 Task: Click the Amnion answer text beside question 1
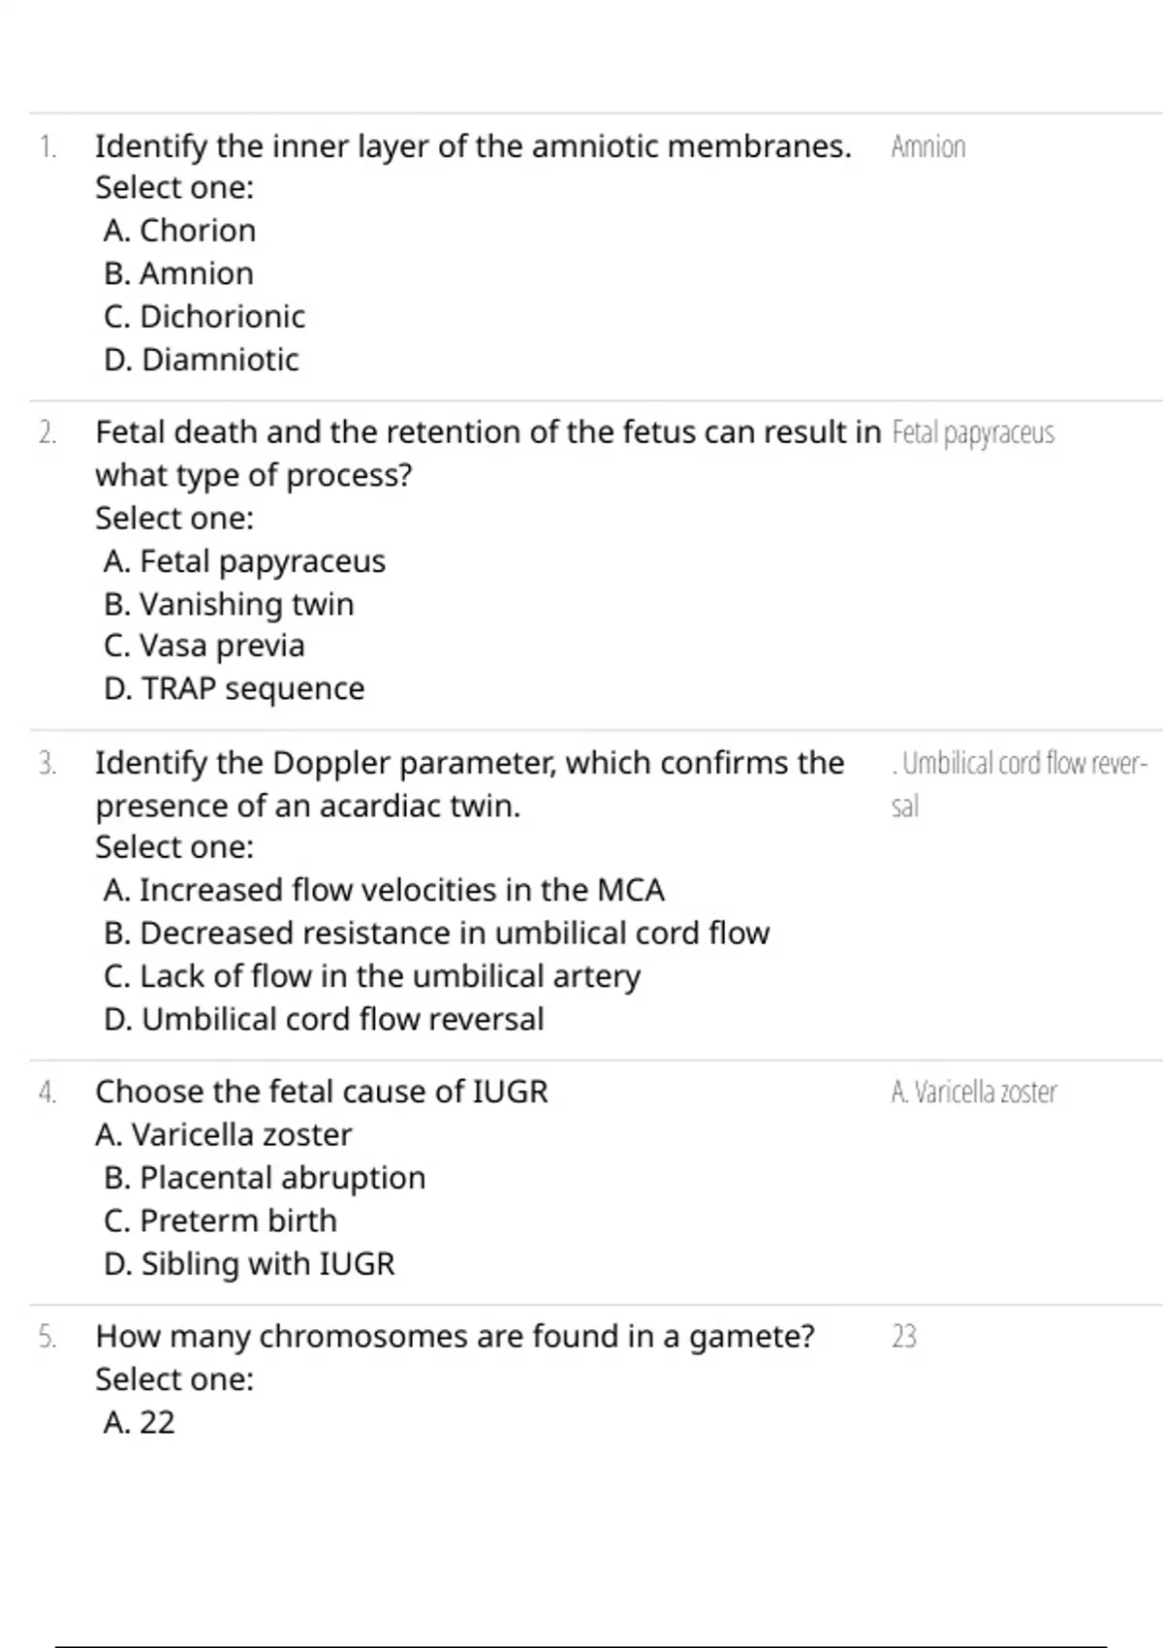click(x=928, y=147)
